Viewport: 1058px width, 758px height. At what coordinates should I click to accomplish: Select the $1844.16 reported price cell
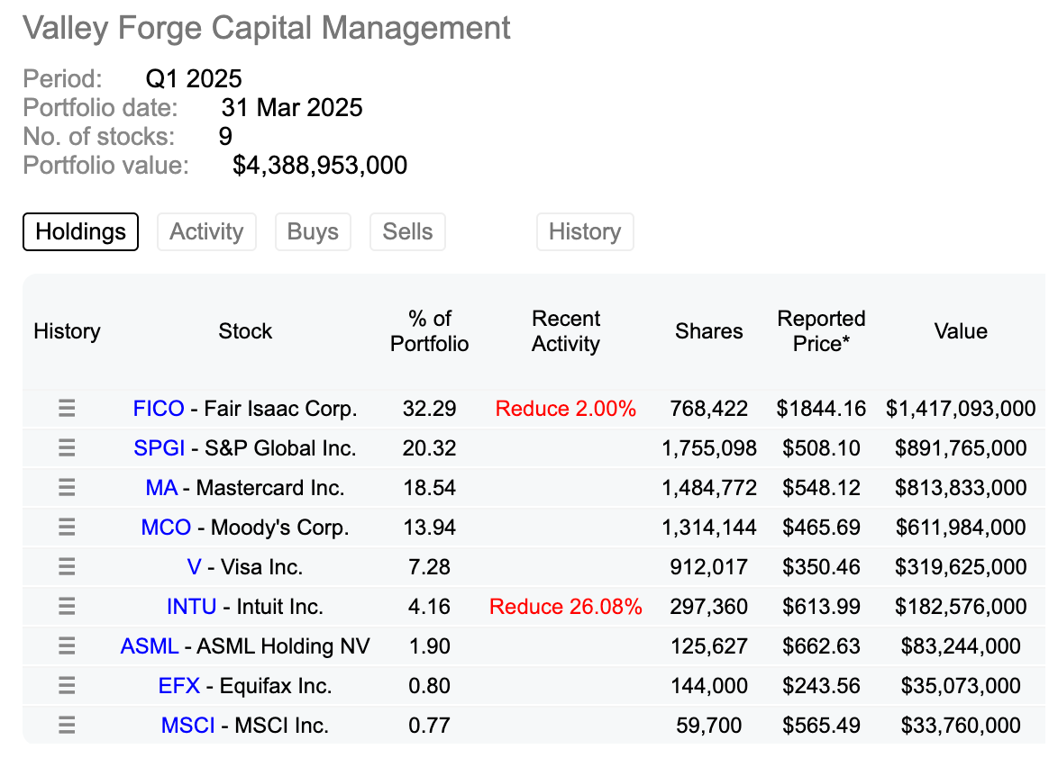click(821, 409)
